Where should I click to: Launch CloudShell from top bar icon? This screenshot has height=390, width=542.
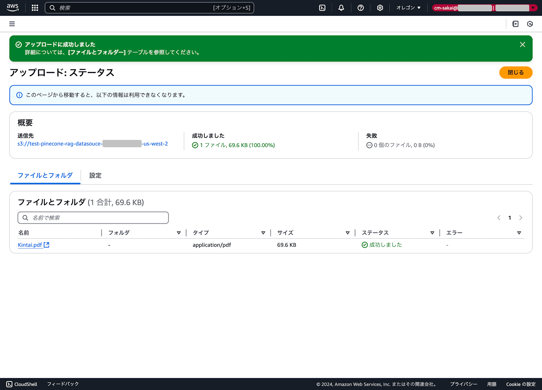point(322,8)
